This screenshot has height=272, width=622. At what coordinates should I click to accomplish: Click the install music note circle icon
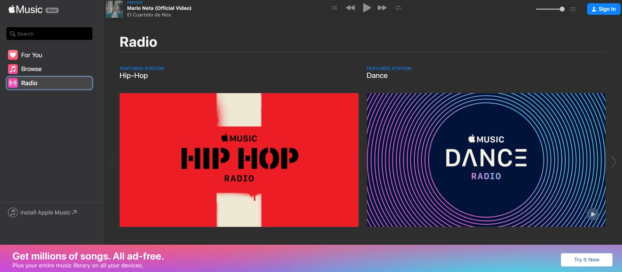(13, 212)
